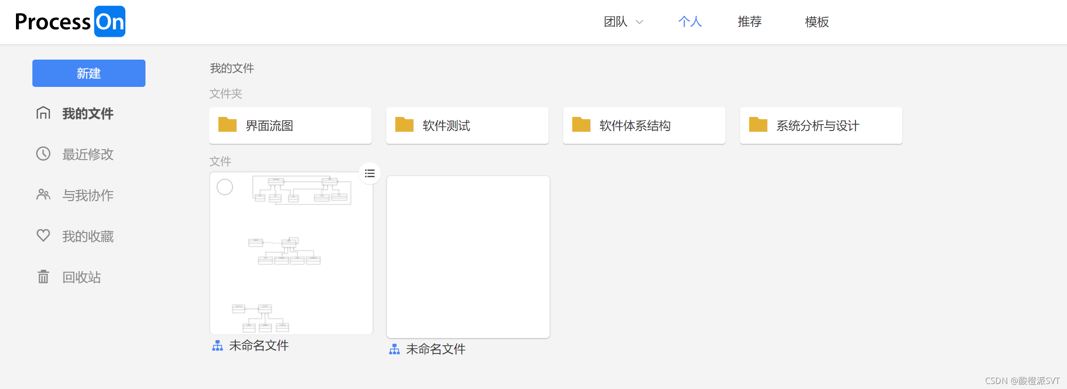Click the 我的文件 breadcrumb heading

pyautogui.click(x=232, y=68)
